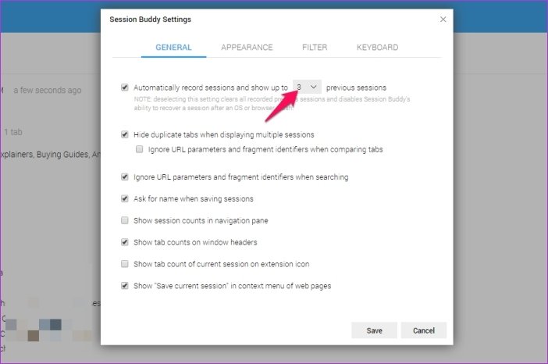Viewport: 548px width, 364px height.
Task: Enable Show session counts in navigation pane
Action: click(125, 221)
